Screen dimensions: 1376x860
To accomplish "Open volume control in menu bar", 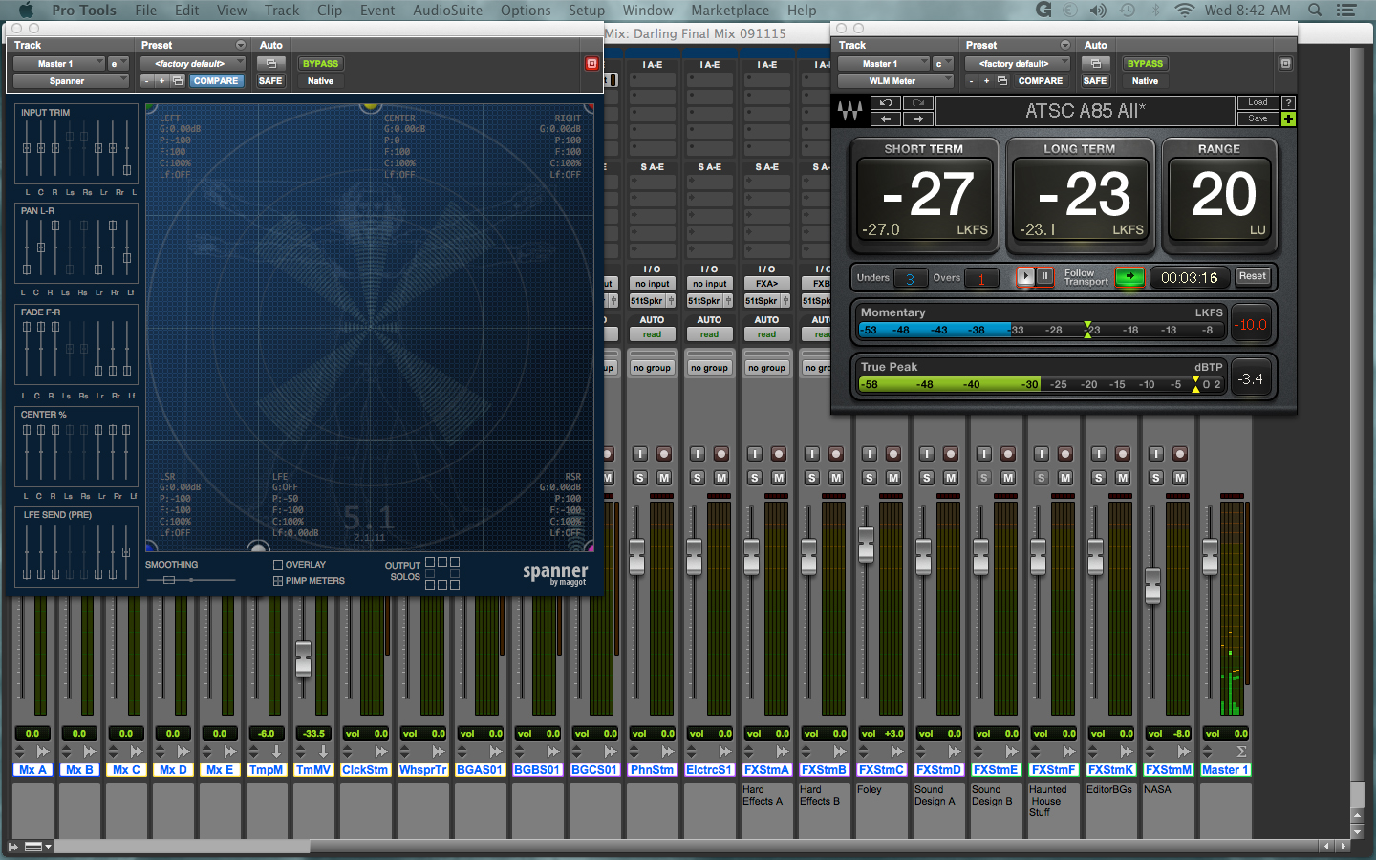I will (1098, 11).
